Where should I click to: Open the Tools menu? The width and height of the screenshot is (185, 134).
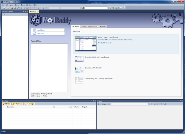(x=23, y=5)
